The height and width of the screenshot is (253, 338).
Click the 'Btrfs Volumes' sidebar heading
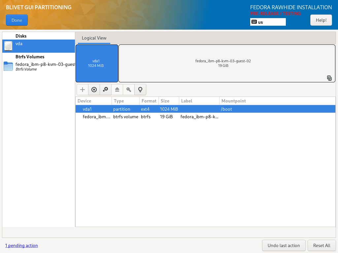[30, 57]
